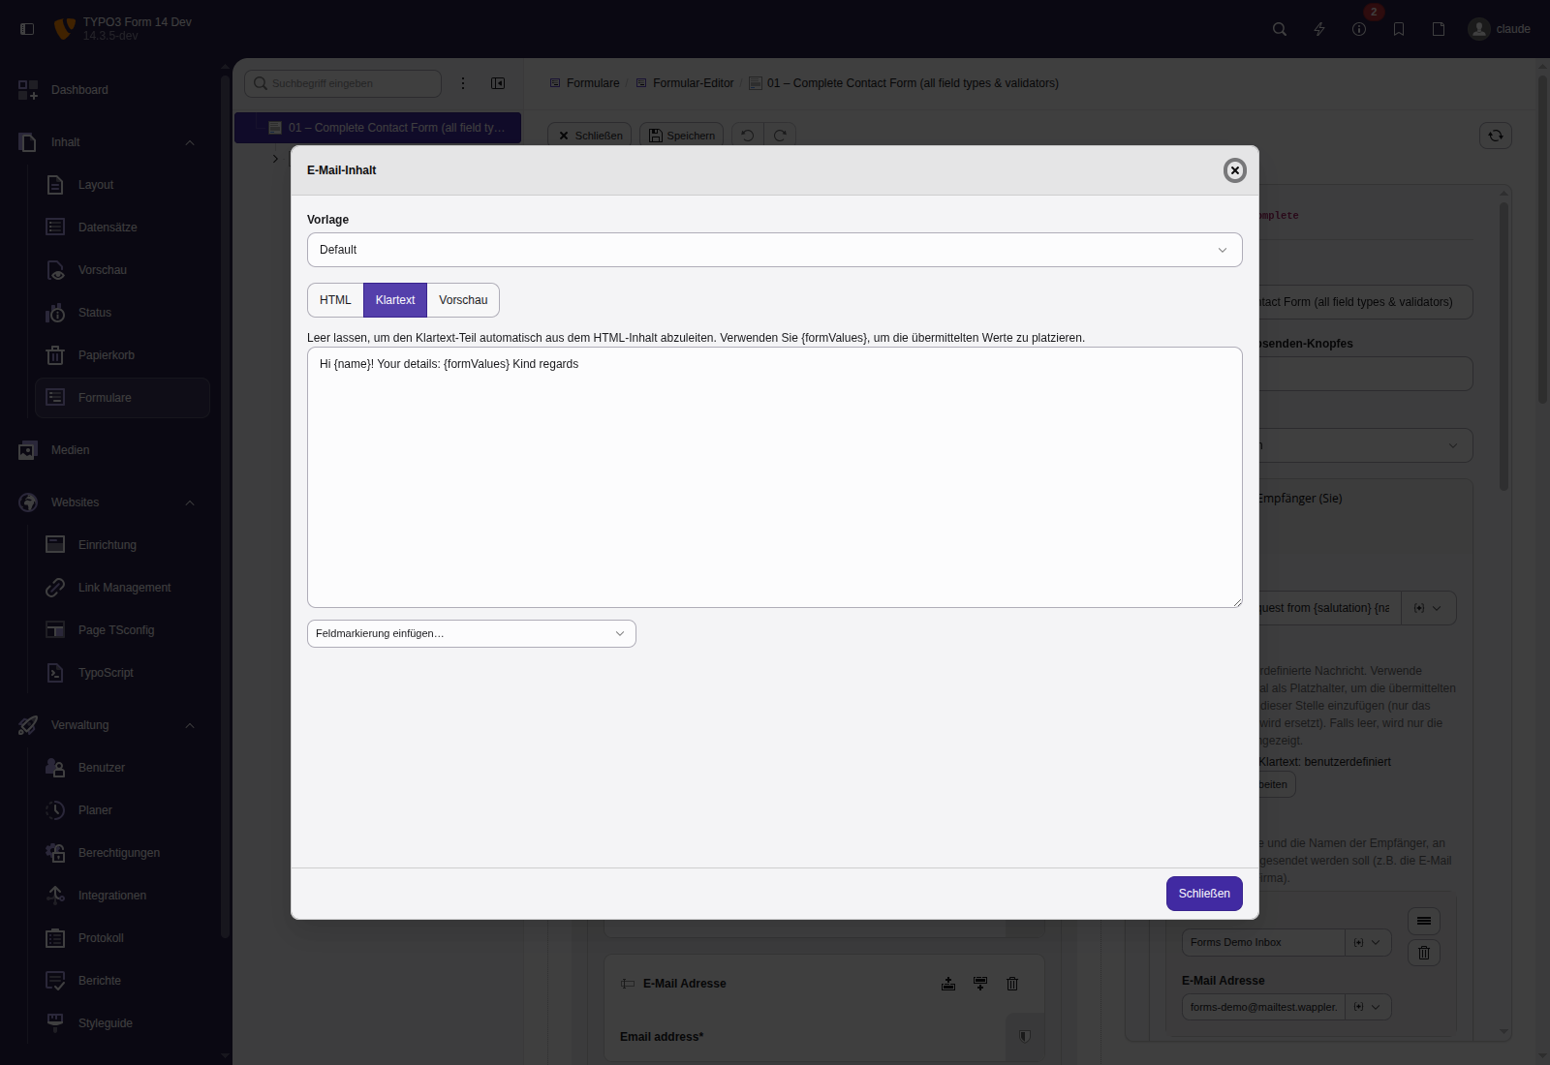Viewport: 1550px width, 1065px height.
Task: Click the Forms Demo Inbox name field
Action: [x=1263, y=942]
